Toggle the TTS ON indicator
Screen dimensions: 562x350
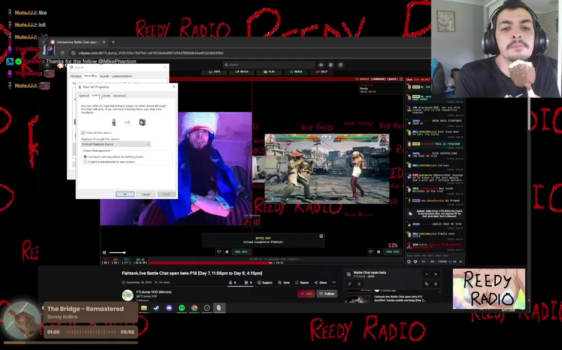[x=105, y=261]
